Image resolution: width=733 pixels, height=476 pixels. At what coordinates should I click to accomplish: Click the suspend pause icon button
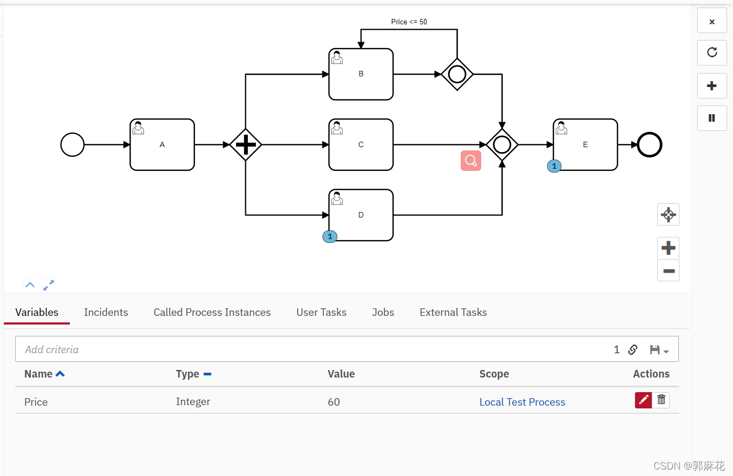click(x=712, y=118)
